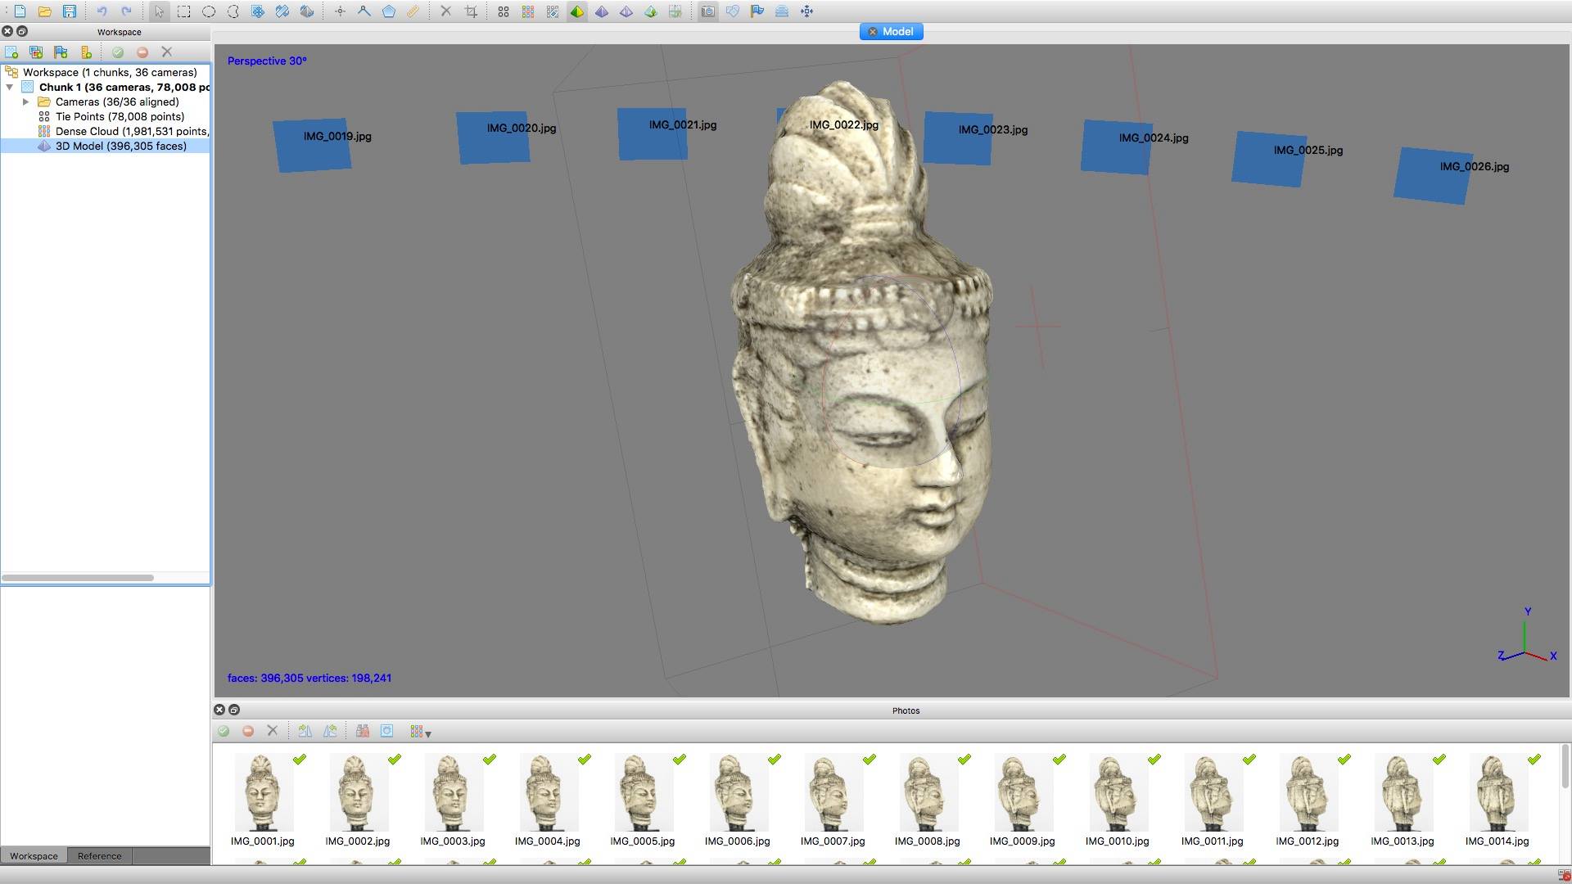The width and height of the screenshot is (1572, 884).
Task: Collapse the Chunk 1 tree node
Action: [x=10, y=87]
